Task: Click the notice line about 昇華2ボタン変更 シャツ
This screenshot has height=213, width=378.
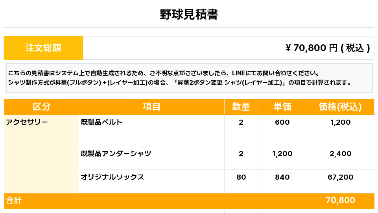Action: click(x=179, y=83)
